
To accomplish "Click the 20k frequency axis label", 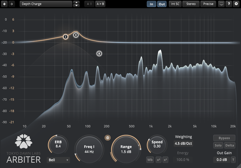I will click(x=233, y=126).
